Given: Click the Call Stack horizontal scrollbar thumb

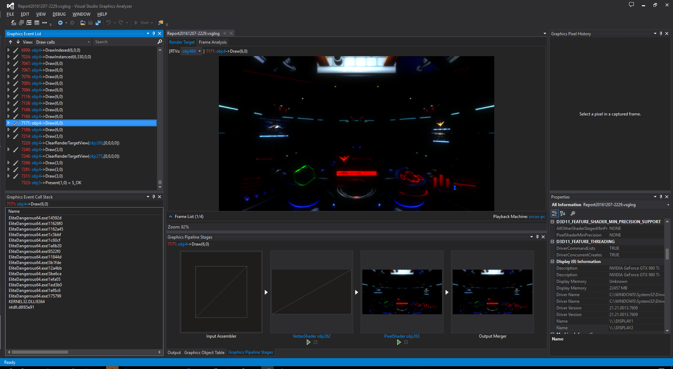Looking at the screenshot, I should (x=39, y=352).
